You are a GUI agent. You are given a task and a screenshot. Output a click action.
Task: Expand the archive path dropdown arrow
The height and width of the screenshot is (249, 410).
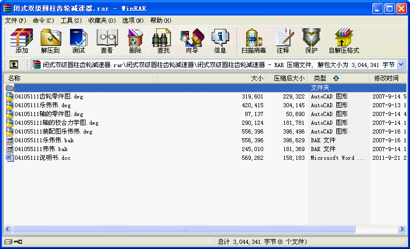(401, 64)
